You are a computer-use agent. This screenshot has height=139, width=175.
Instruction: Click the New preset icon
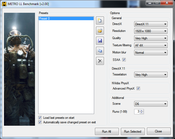pos(100,20)
